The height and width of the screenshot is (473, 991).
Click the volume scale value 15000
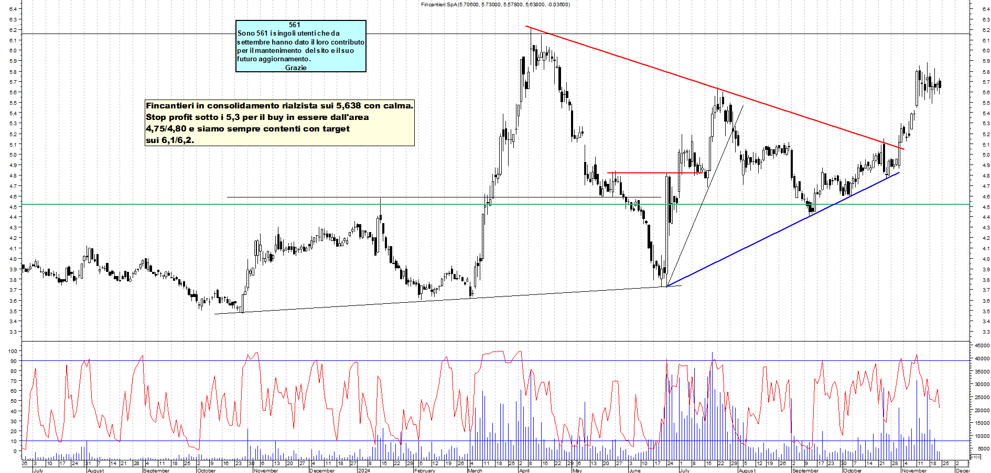click(x=982, y=423)
